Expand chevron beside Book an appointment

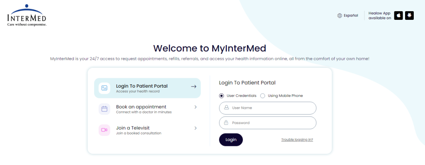click(x=195, y=107)
